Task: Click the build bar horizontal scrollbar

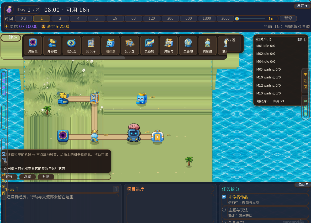Action: 74,58
